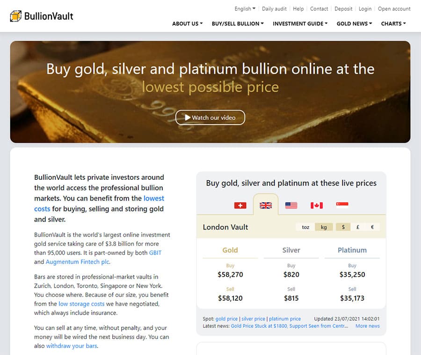
Task: Click the platinum buy price $35,250
Action: pyautogui.click(x=352, y=274)
